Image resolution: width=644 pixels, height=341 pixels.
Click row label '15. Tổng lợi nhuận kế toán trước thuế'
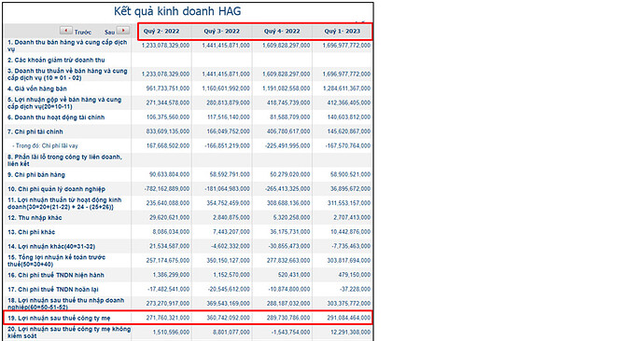pyautogui.click(x=57, y=261)
